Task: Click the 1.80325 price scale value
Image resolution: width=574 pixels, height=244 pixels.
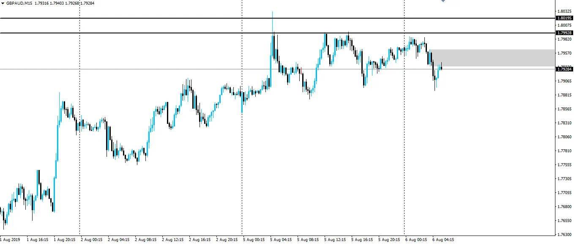Action: coord(565,11)
